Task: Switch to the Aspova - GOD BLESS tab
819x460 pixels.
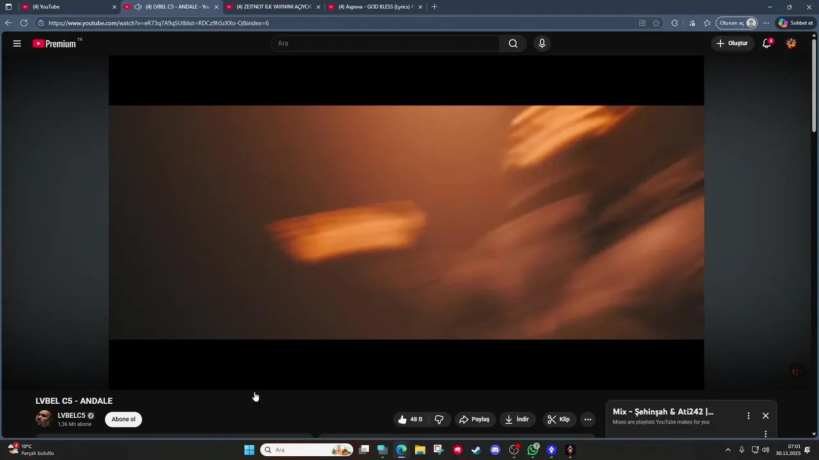Action: [x=376, y=6]
